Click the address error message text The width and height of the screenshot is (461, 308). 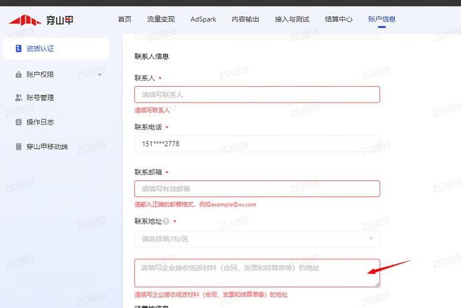[x=211, y=295]
